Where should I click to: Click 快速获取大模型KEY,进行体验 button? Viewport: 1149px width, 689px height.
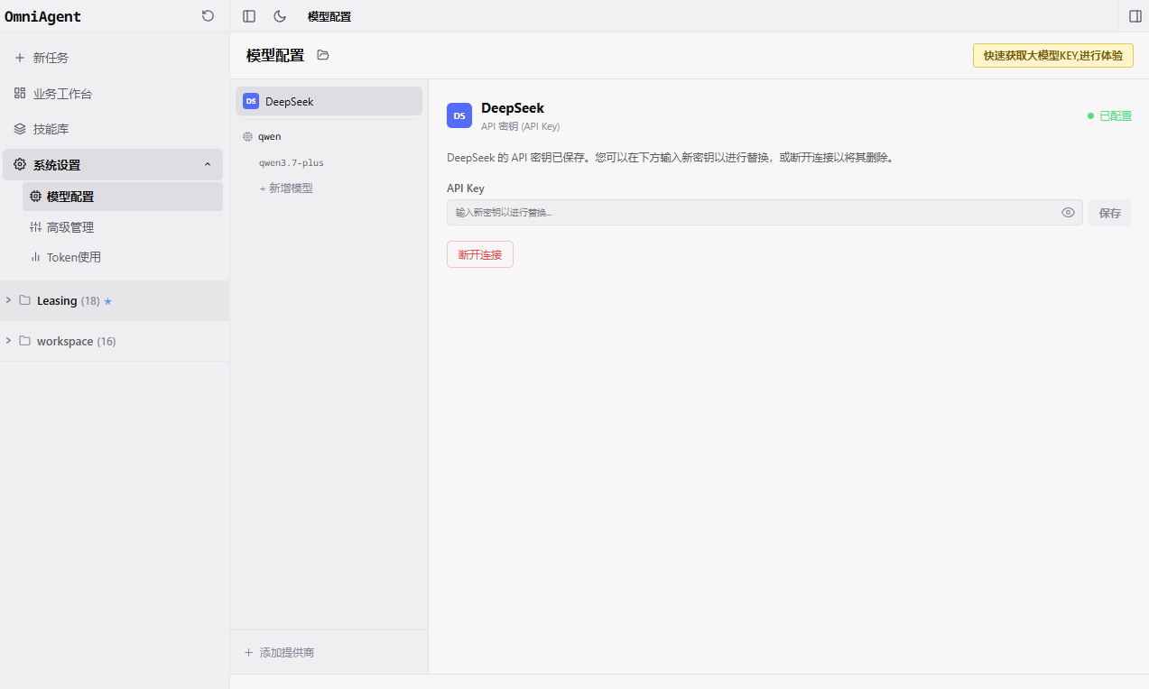click(1053, 56)
